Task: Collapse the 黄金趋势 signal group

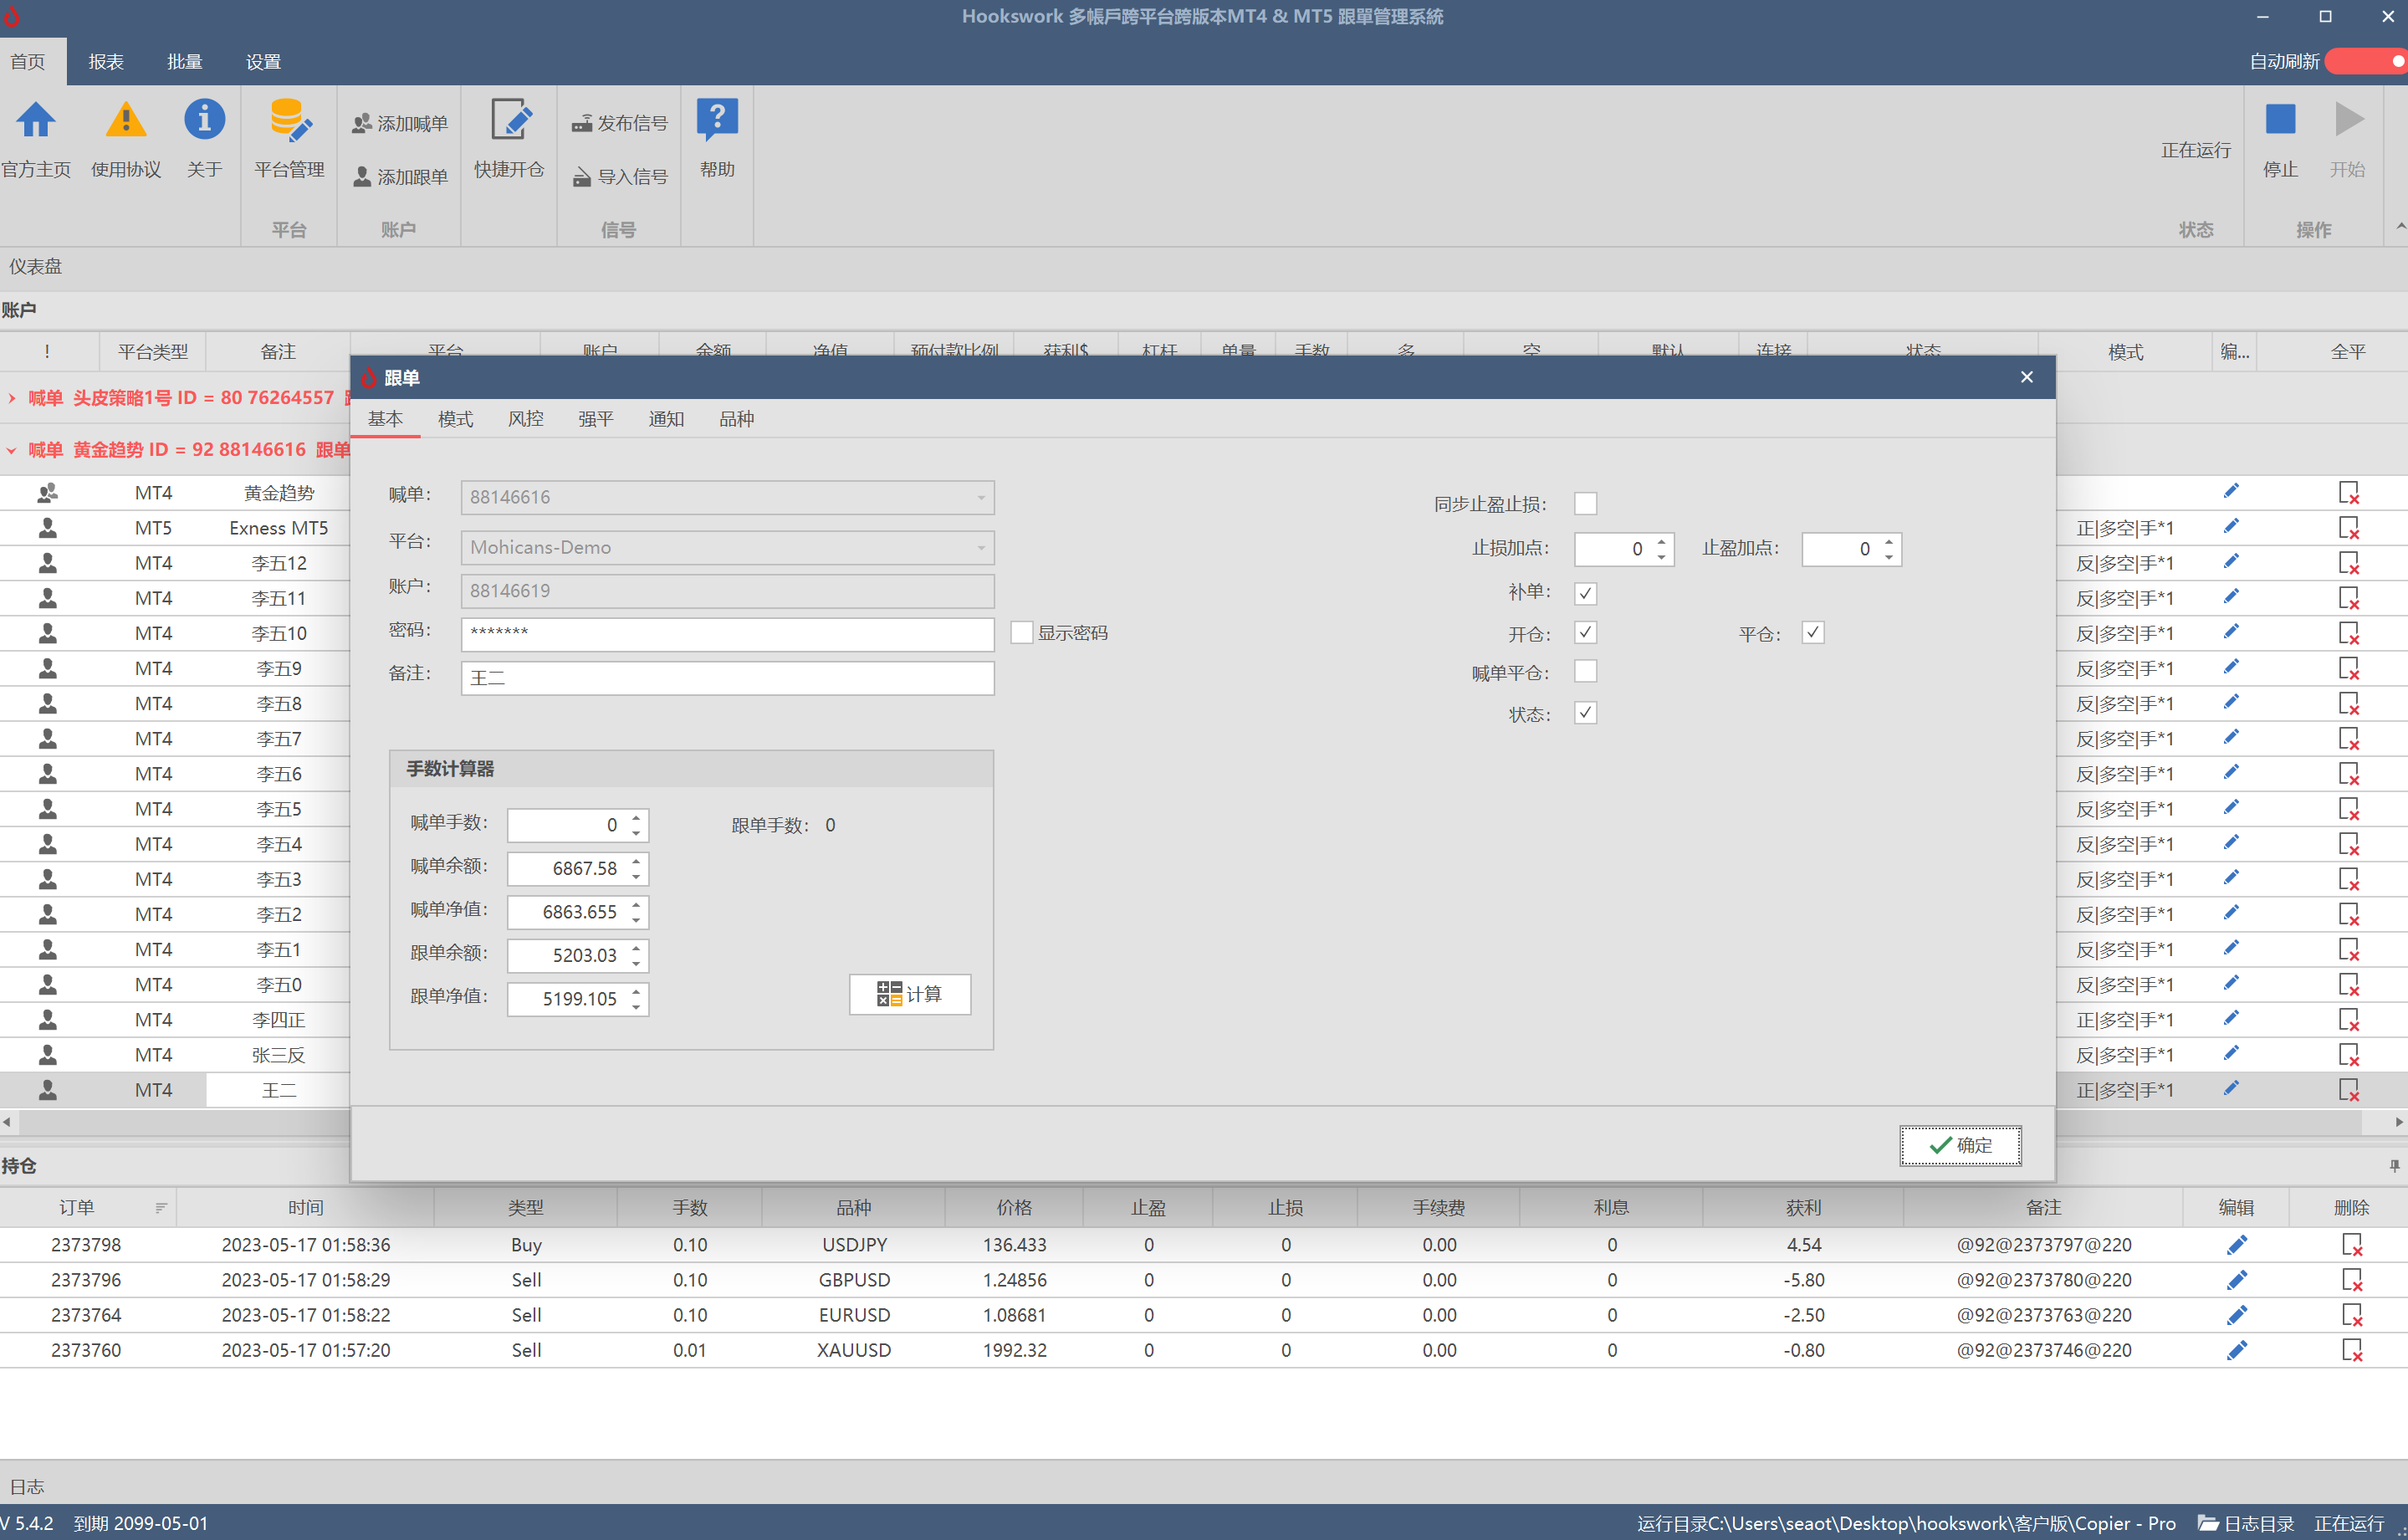Action: [x=11, y=450]
